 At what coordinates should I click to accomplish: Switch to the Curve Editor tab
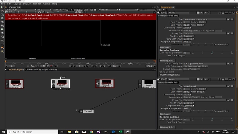pos(32,69)
